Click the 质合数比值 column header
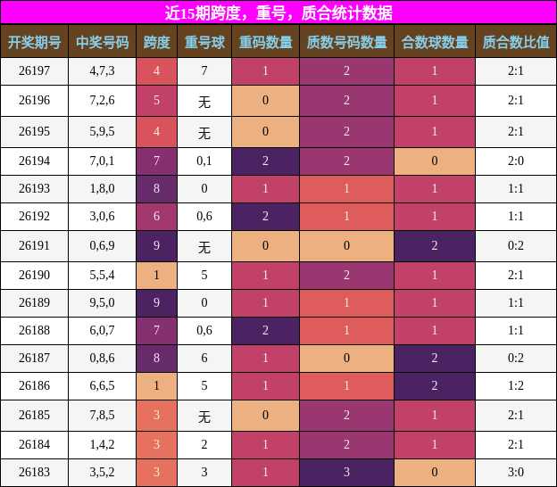This screenshot has height=487, width=557. tap(516, 42)
